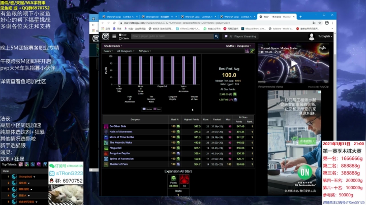The image size is (366, 205).
Task: Click the Halls of Atonement dungeon icon
Action: click(106, 132)
